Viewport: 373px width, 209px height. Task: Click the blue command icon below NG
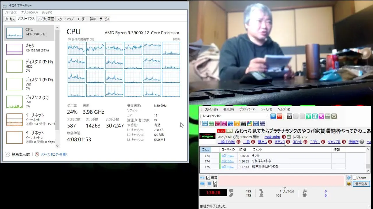point(202,183)
